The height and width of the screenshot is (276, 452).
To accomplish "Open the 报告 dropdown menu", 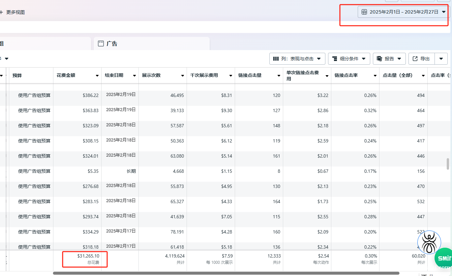I will point(389,59).
